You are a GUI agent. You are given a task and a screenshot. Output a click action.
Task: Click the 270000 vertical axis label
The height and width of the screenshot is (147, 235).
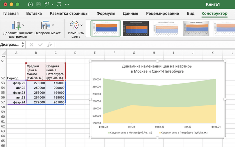pos(97,79)
